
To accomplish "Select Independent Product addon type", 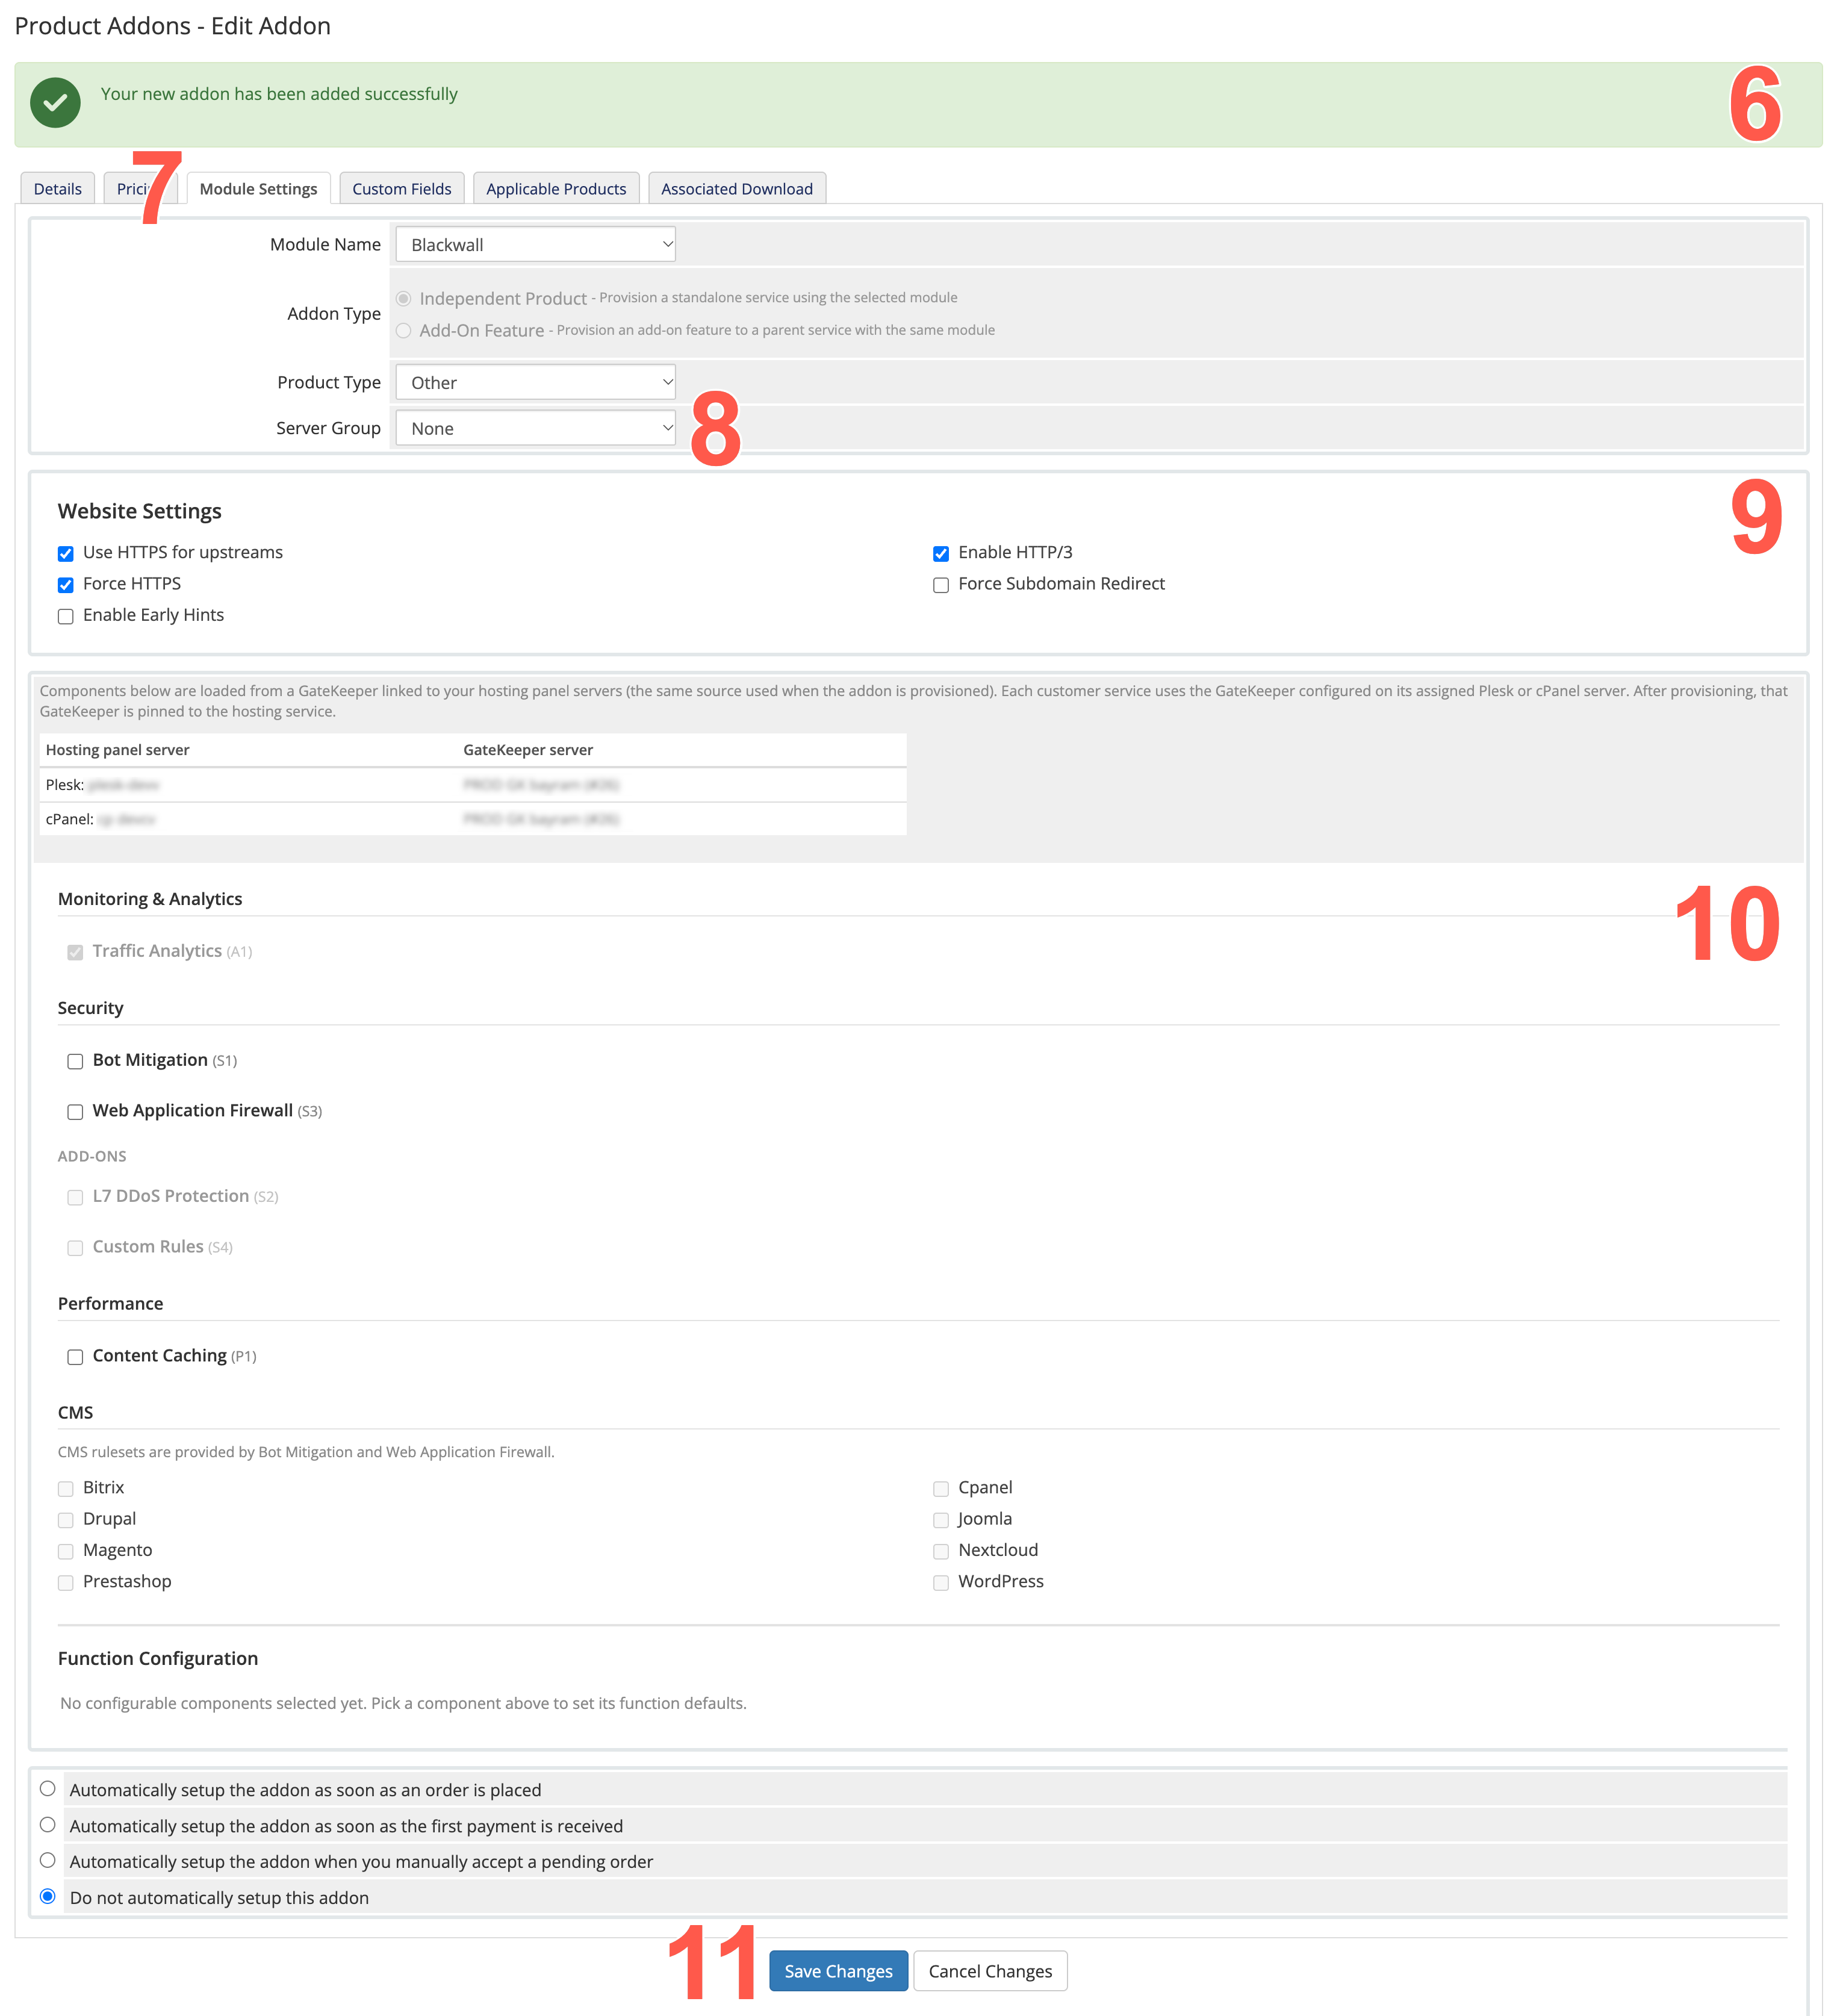I will coord(404,298).
